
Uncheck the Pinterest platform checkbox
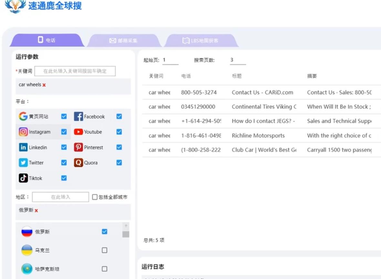coord(119,147)
